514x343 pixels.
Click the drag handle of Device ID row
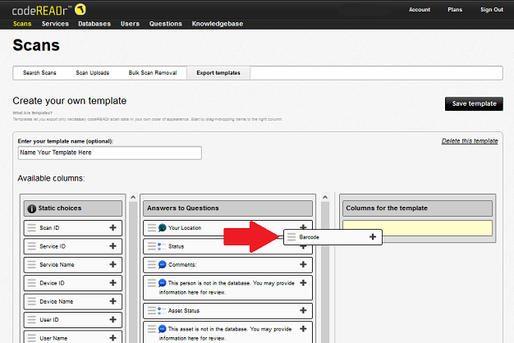point(31,283)
